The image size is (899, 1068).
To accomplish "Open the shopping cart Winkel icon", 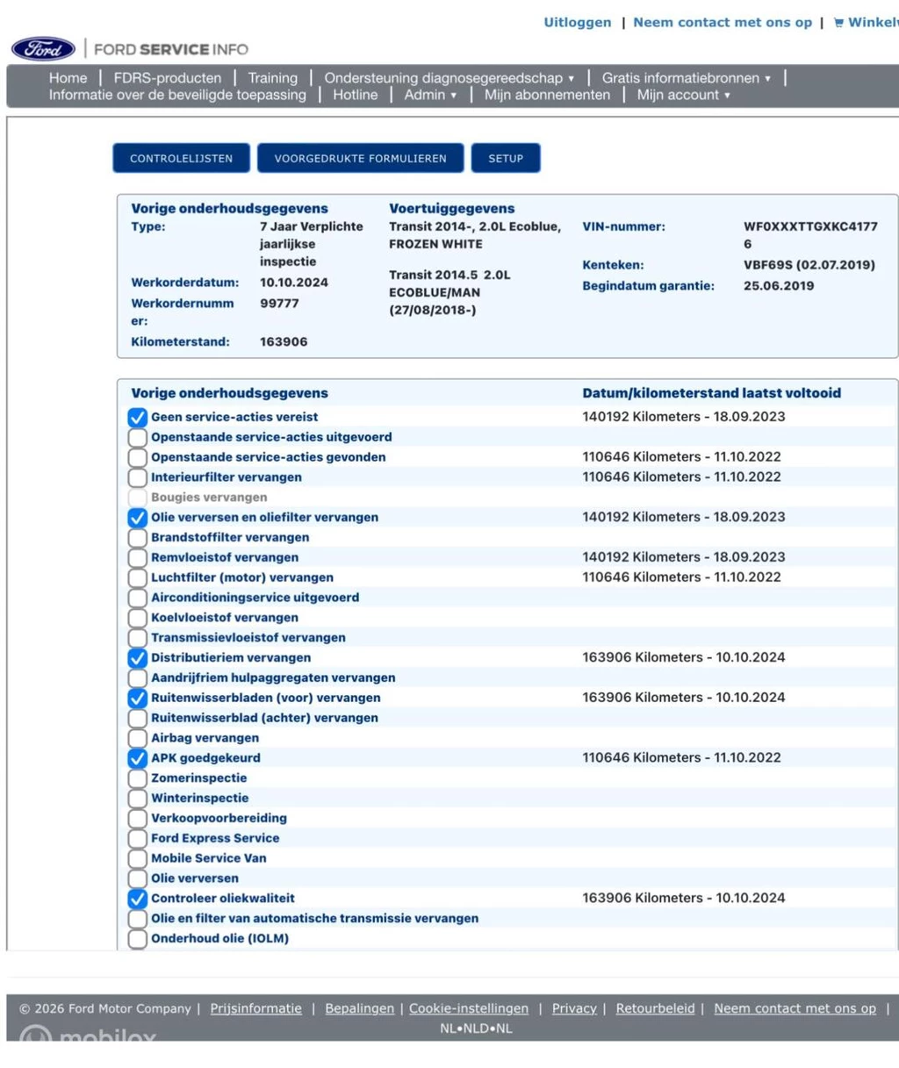I will 838,23.
